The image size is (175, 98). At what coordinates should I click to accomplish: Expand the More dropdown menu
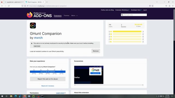click(x=74, y=16)
